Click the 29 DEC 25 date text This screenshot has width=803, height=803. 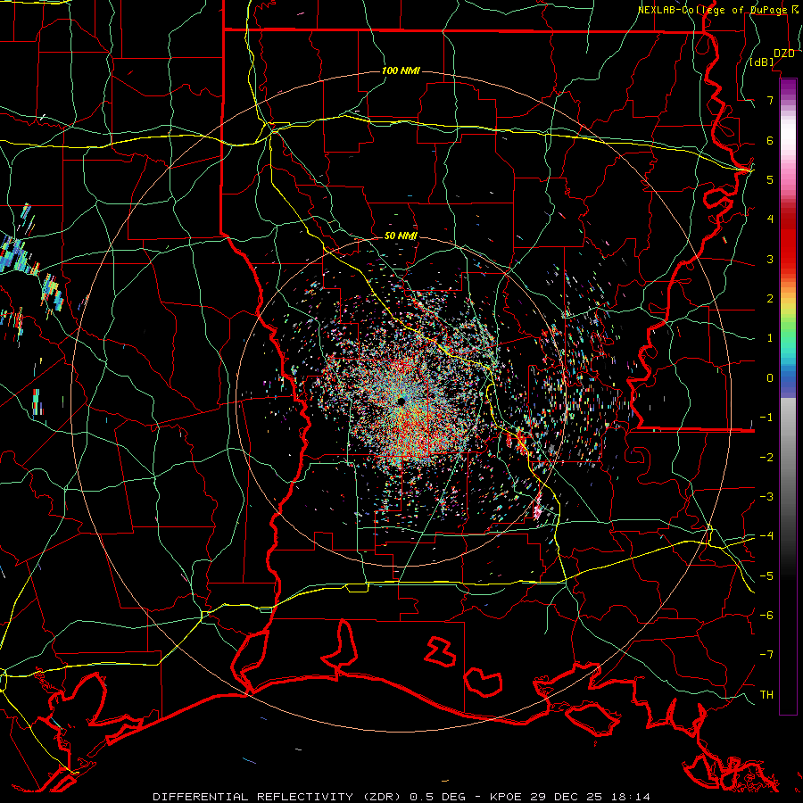[x=567, y=797]
